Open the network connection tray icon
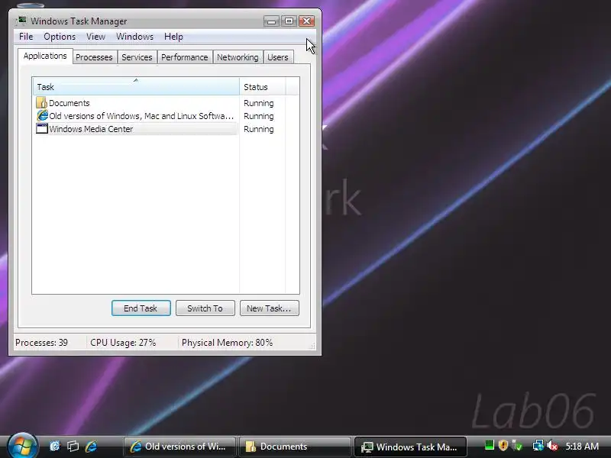 click(x=538, y=445)
